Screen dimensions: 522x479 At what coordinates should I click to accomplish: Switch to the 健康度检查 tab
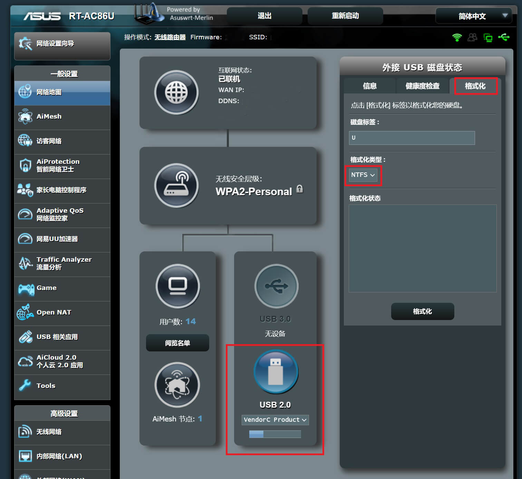422,86
